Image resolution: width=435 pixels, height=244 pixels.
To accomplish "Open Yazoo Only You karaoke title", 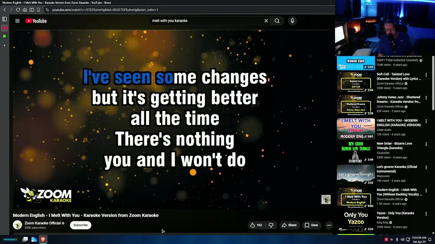I will click(395, 215).
